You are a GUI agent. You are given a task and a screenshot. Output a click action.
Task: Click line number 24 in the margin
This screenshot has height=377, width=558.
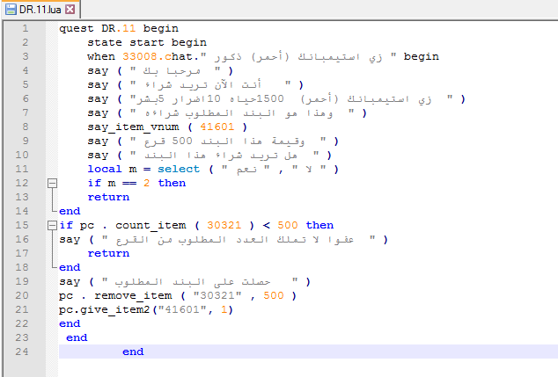point(22,352)
